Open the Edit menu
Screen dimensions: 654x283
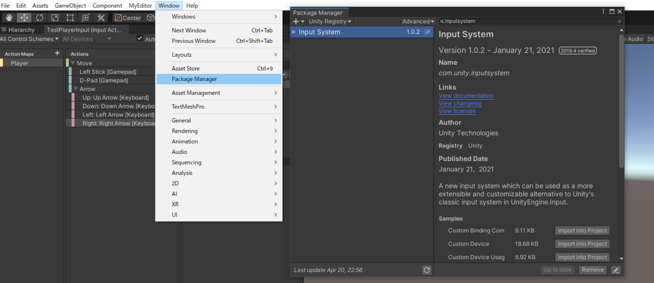click(x=21, y=5)
